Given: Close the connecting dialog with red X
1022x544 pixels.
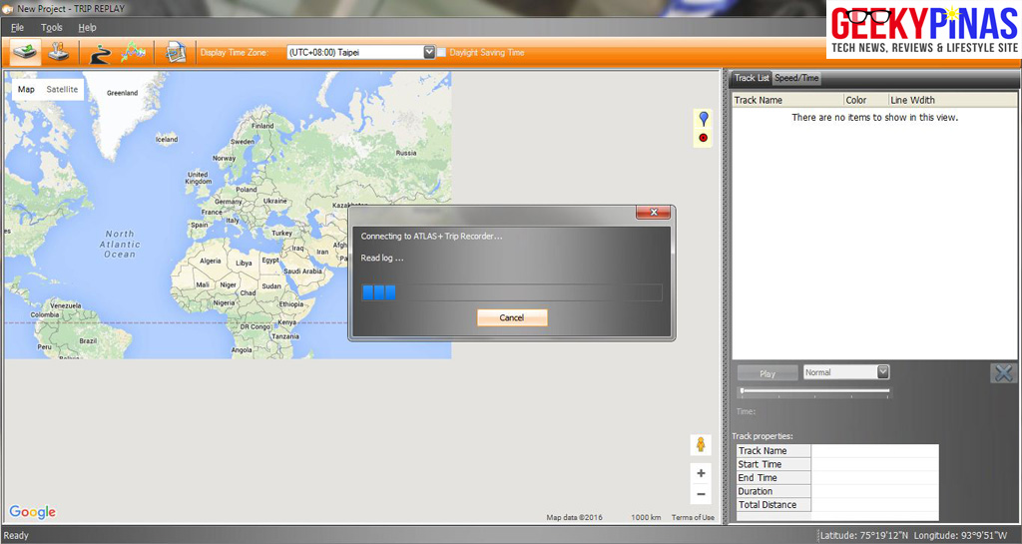Looking at the screenshot, I should click(654, 213).
